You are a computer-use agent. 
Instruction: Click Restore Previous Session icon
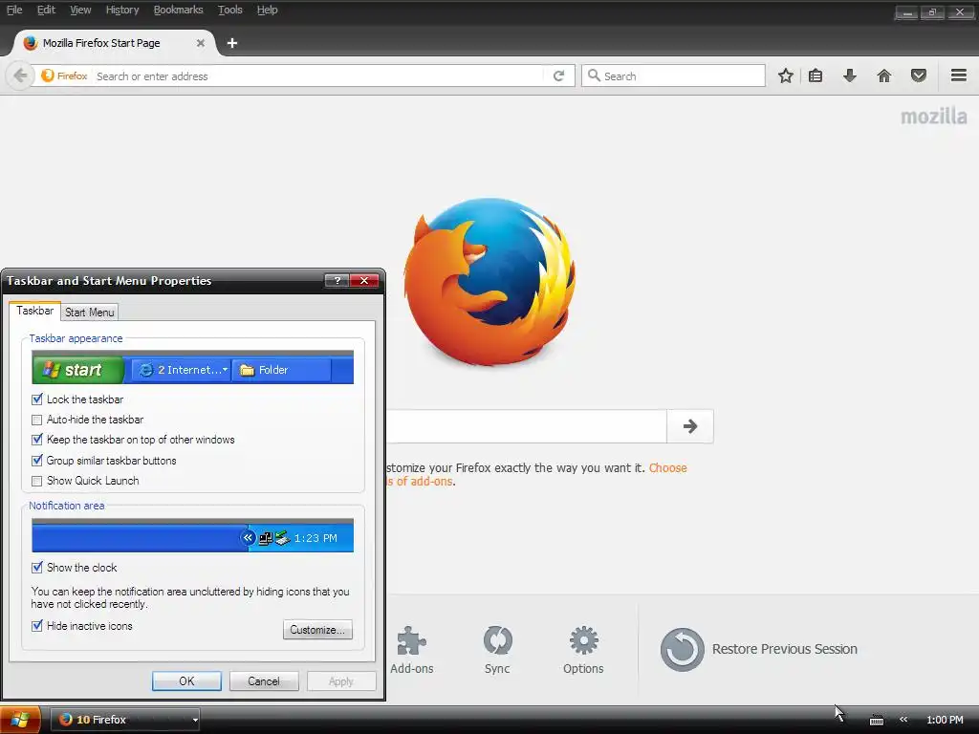click(682, 650)
